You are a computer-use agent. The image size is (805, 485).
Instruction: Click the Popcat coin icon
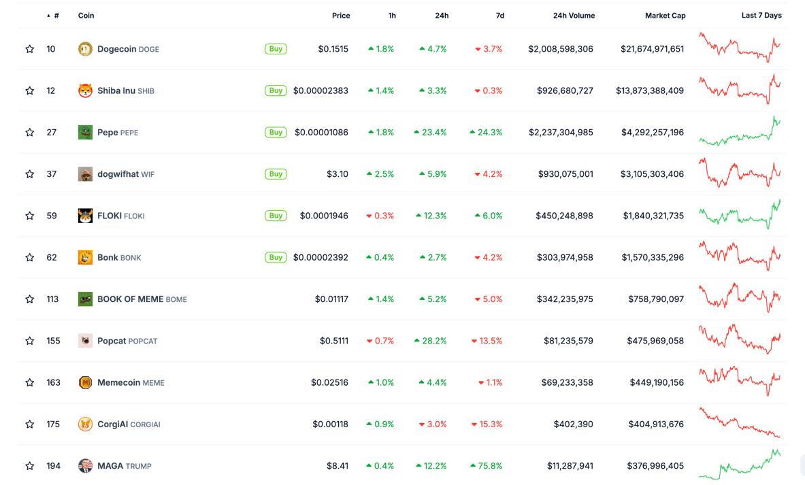tap(85, 340)
